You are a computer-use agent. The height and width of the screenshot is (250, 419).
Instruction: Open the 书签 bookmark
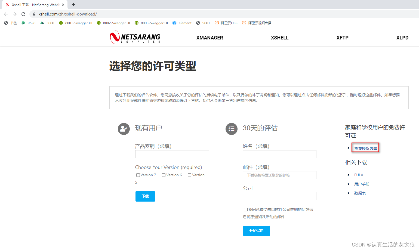[10, 23]
